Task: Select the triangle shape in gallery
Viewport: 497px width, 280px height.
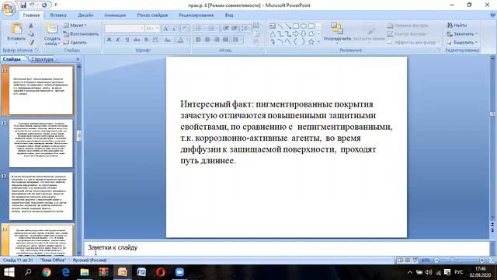Action: pyautogui.click(x=273, y=33)
